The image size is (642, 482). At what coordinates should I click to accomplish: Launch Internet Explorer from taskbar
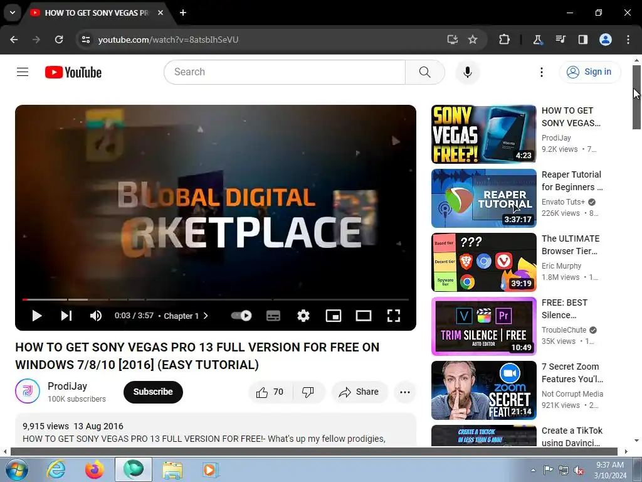(56, 469)
